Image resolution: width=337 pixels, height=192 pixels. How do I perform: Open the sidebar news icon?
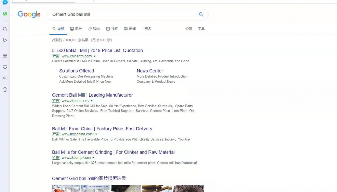click(x=5, y=78)
